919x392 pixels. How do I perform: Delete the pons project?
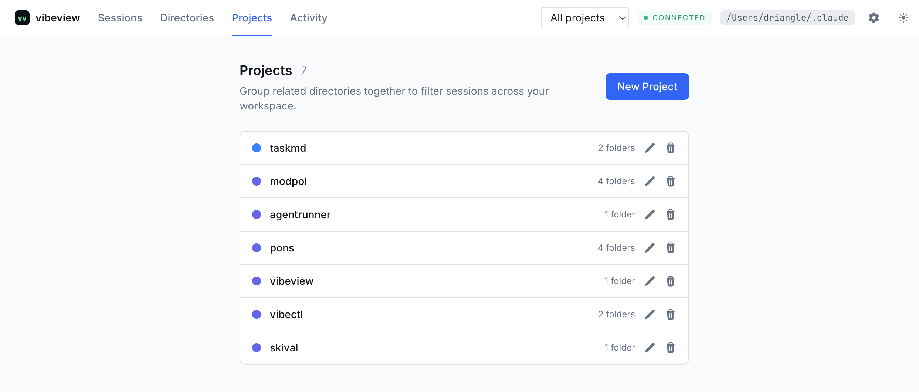pos(671,248)
